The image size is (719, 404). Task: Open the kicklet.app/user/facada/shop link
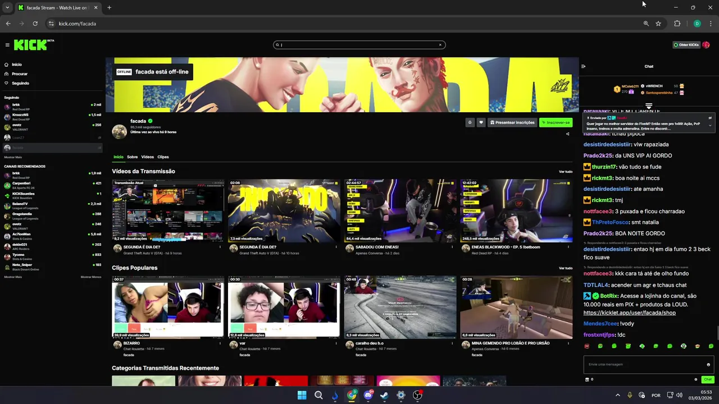pyautogui.click(x=629, y=313)
